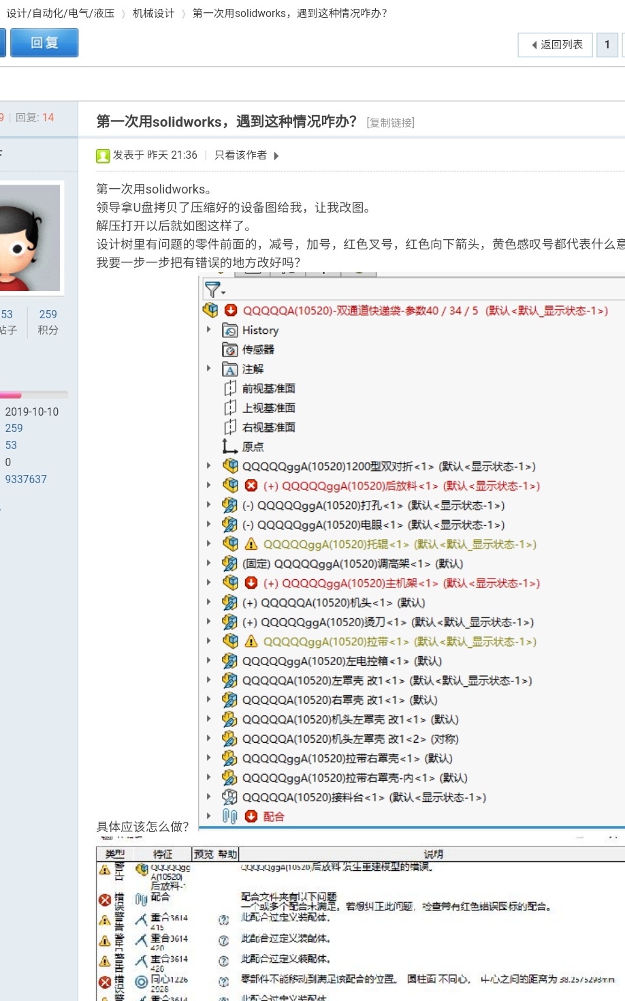Image resolution: width=625 pixels, height=1001 pixels.
Task: Click the 预览 column header
Action: pyautogui.click(x=204, y=854)
